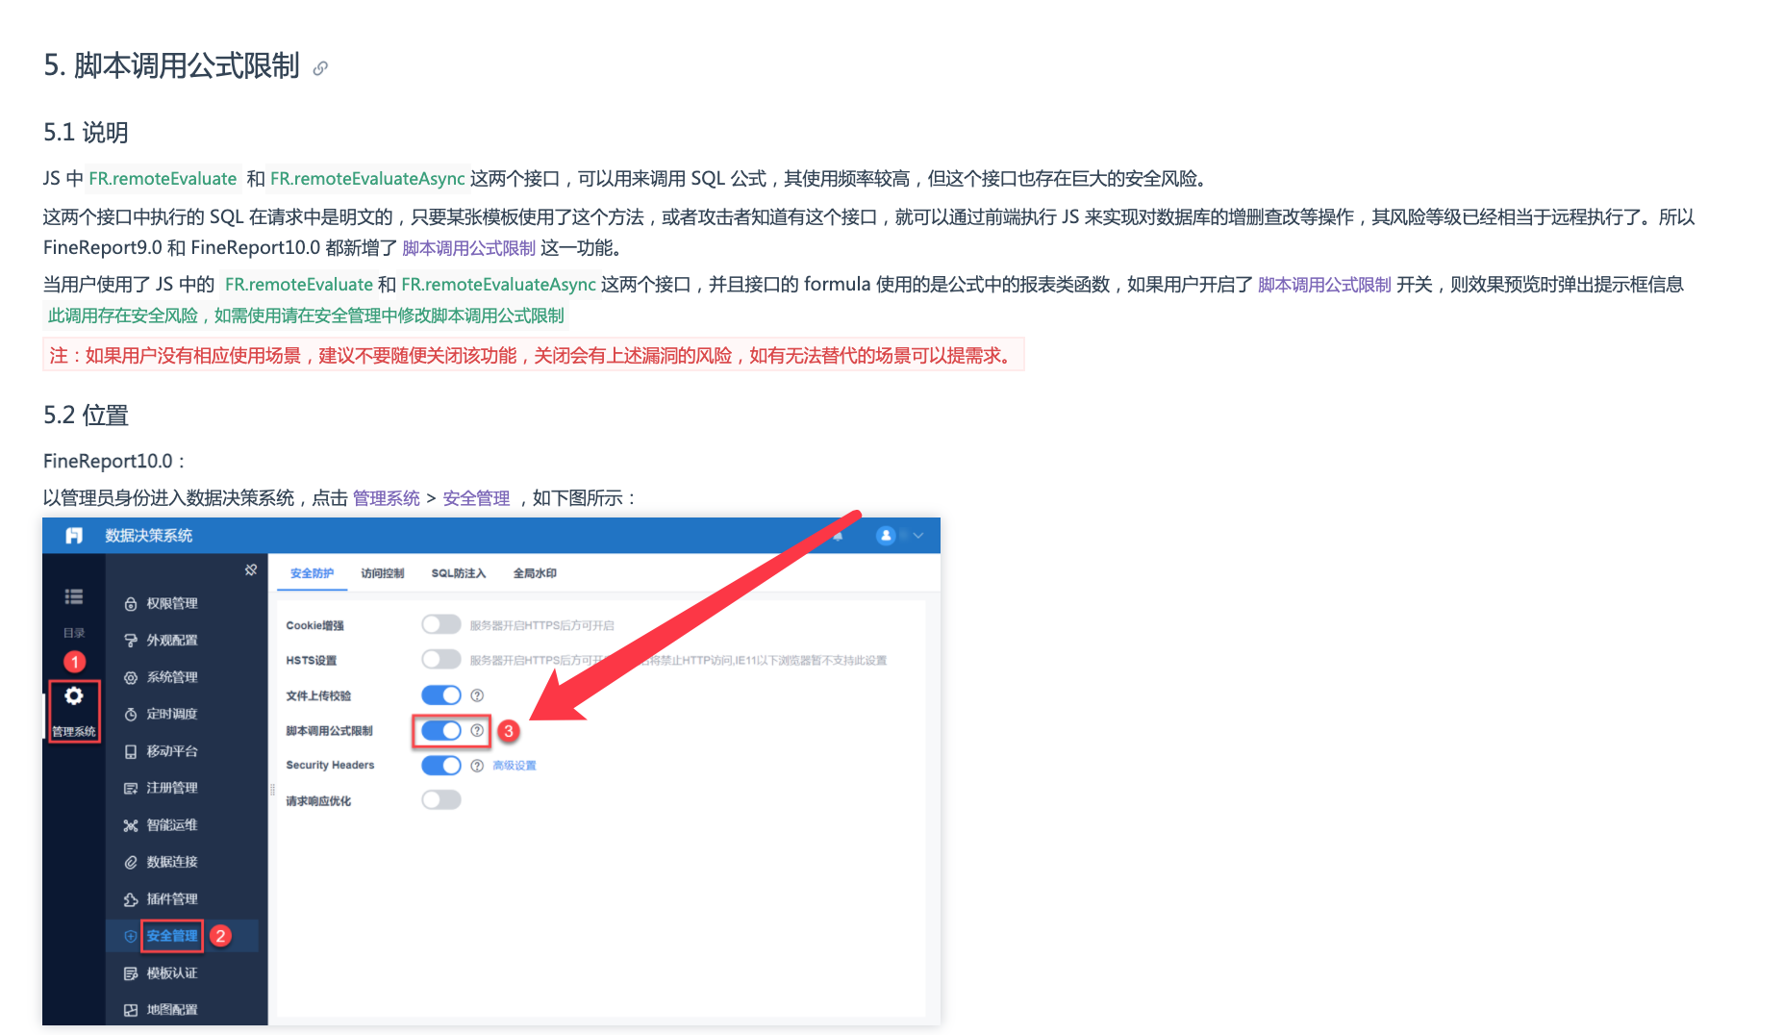Click the 数据决策系统 title in the header
Screen dimensions: 1783x1035
pos(149,536)
